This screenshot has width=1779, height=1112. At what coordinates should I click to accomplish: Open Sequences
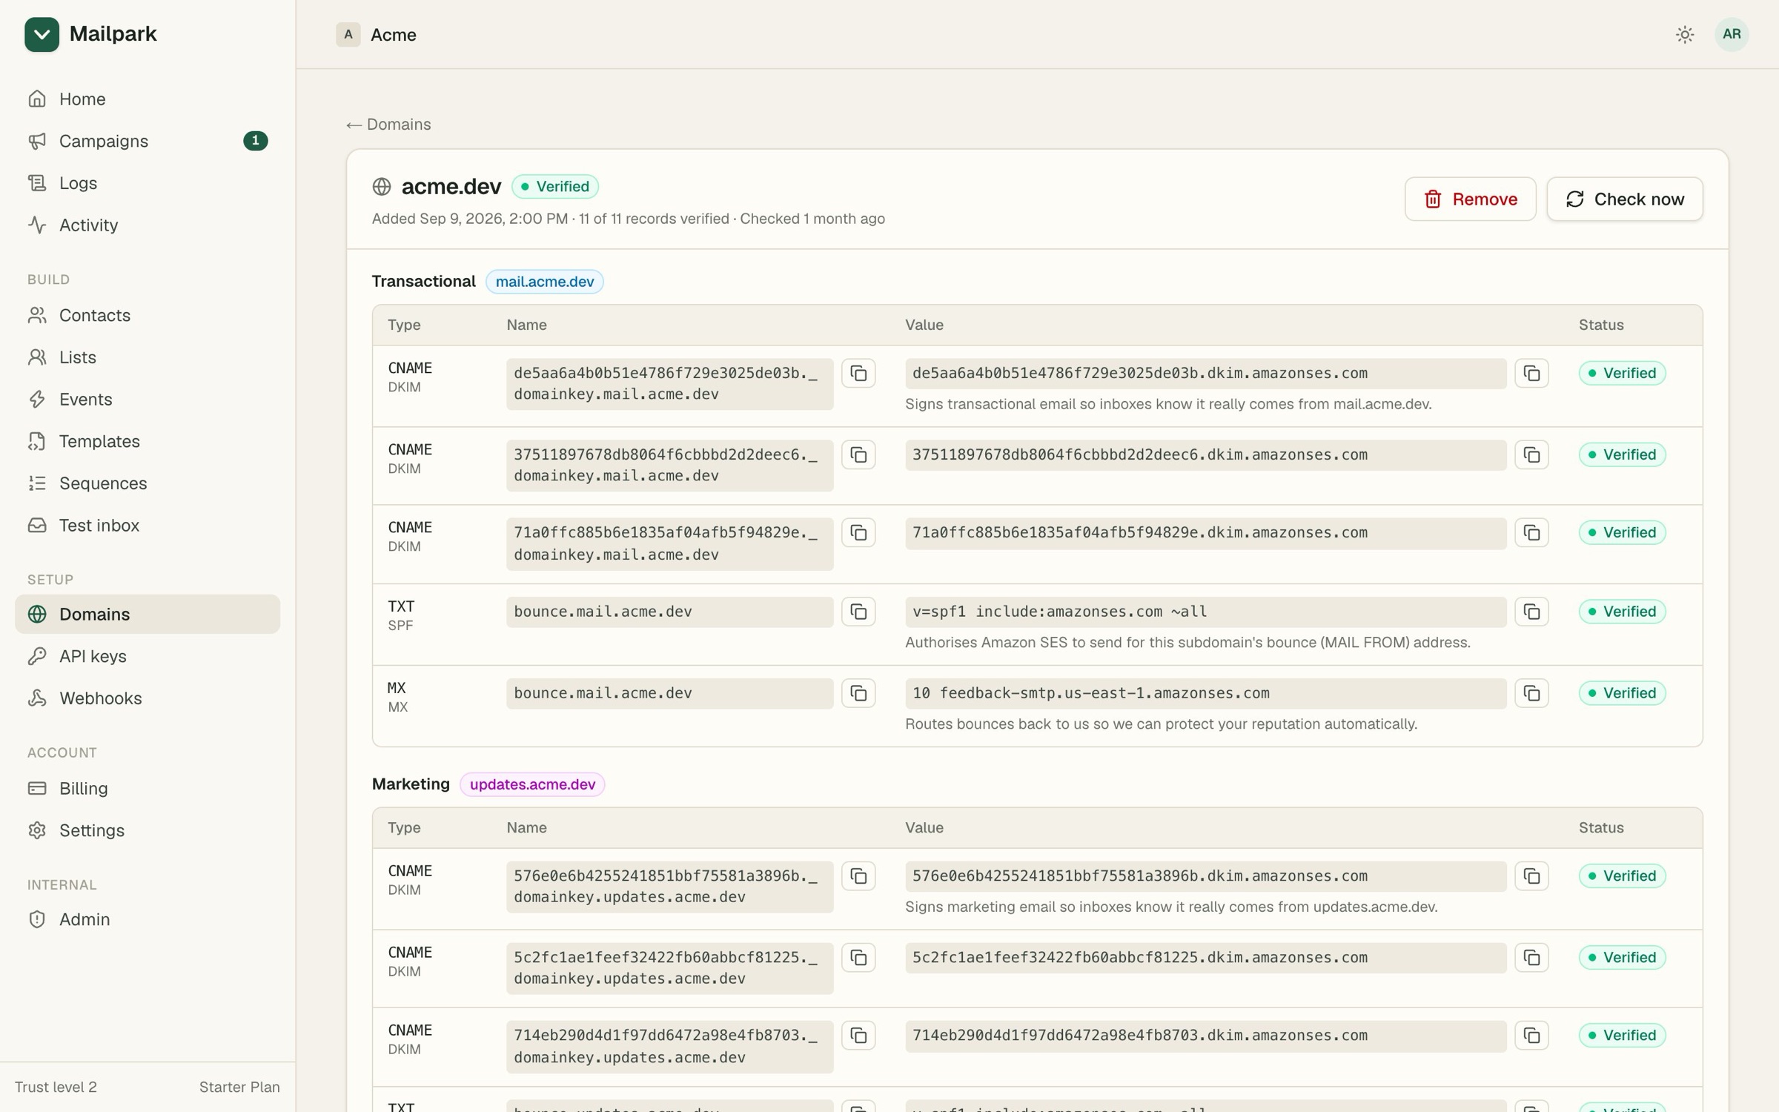[x=148, y=483]
